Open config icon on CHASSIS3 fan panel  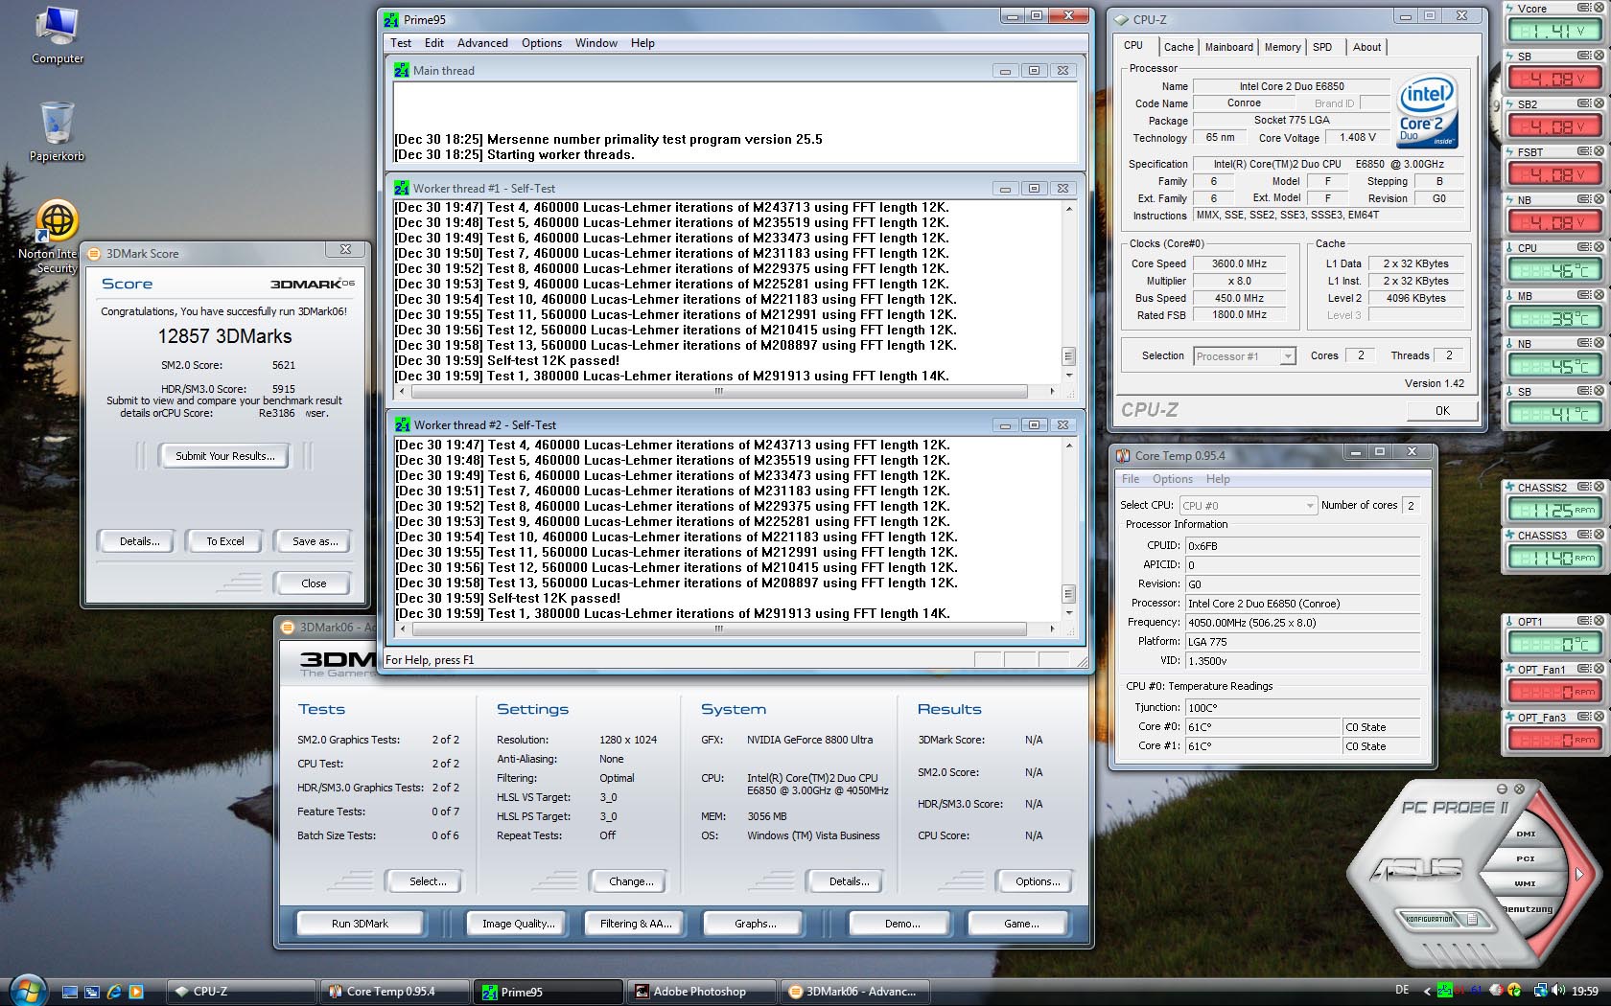pyautogui.click(x=1584, y=535)
